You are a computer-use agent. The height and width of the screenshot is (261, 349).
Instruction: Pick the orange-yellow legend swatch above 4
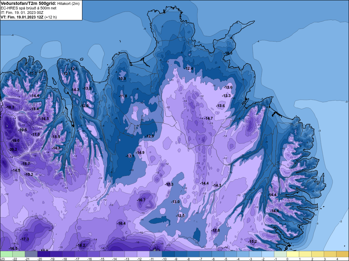pyautogui.click(x=343, y=254)
